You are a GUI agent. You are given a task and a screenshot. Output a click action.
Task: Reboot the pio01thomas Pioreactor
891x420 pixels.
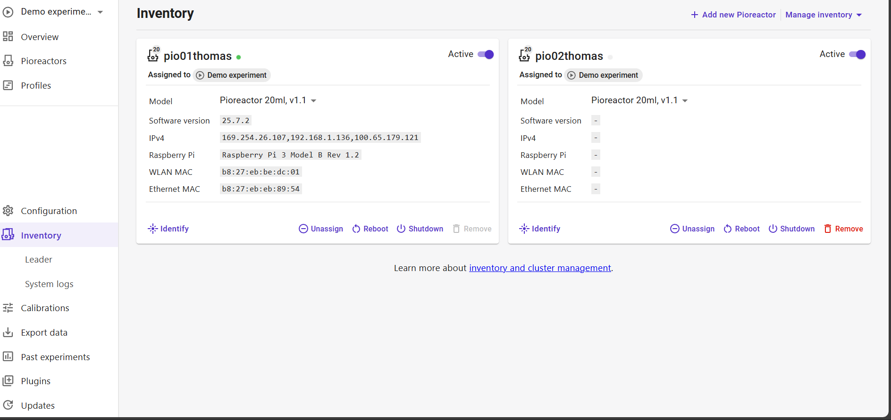[x=370, y=229]
